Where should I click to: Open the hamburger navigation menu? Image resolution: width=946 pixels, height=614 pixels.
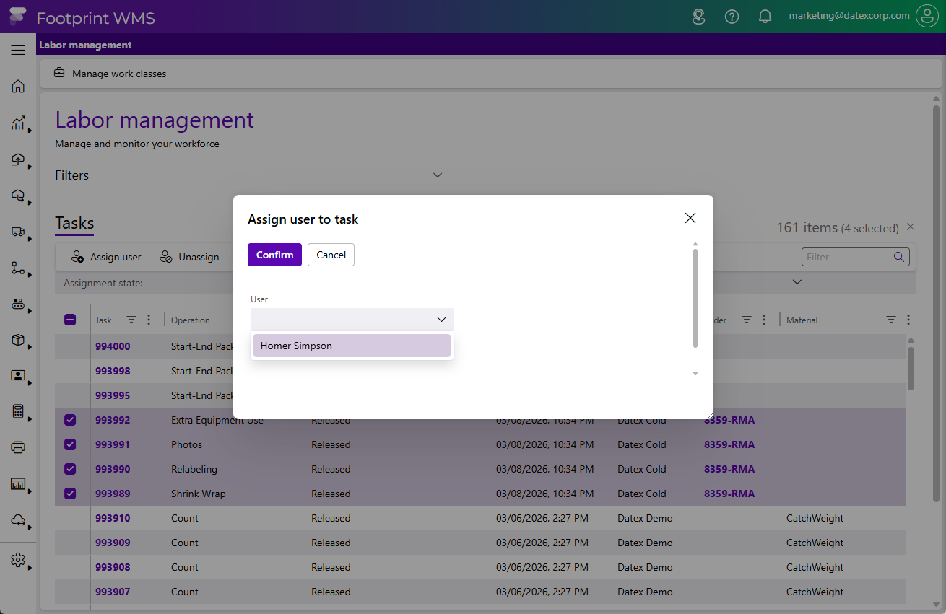pos(18,50)
